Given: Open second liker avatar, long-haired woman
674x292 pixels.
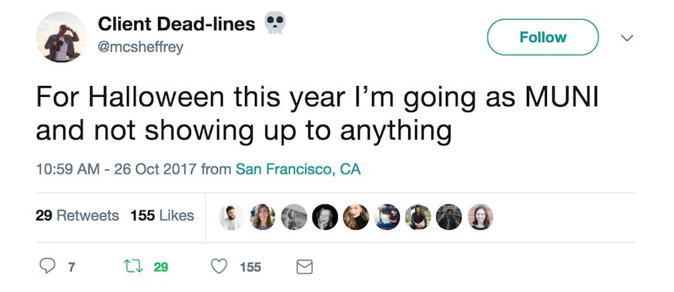Looking at the screenshot, I should (x=263, y=217).
